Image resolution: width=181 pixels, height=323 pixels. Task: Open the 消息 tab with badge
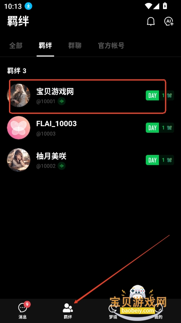click(x=23, y=310)
